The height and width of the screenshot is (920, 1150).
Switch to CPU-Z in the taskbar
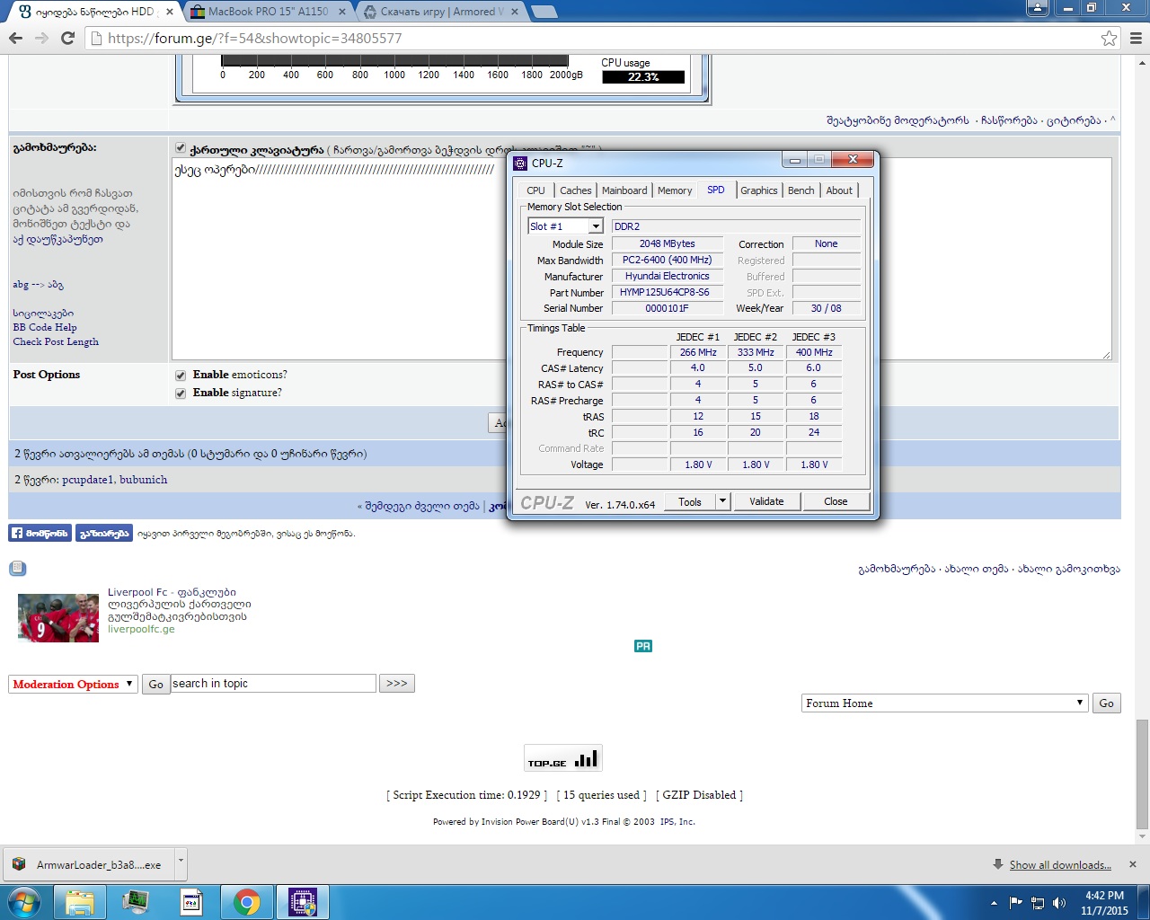tap(303, 902)
